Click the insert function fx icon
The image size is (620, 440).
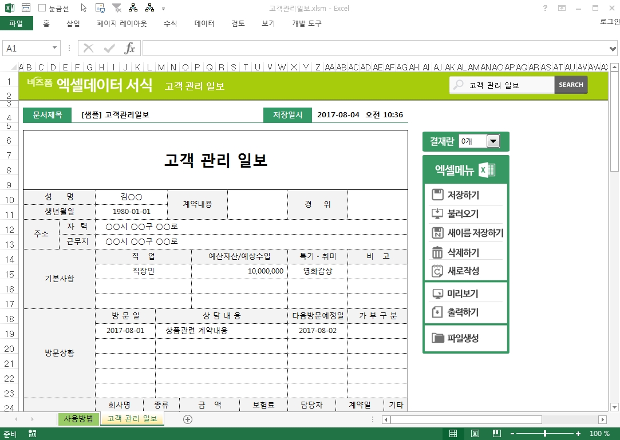click(x=130, y=48)
